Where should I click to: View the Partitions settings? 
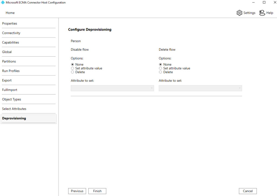pyautogui.click(x=9, y=61)
